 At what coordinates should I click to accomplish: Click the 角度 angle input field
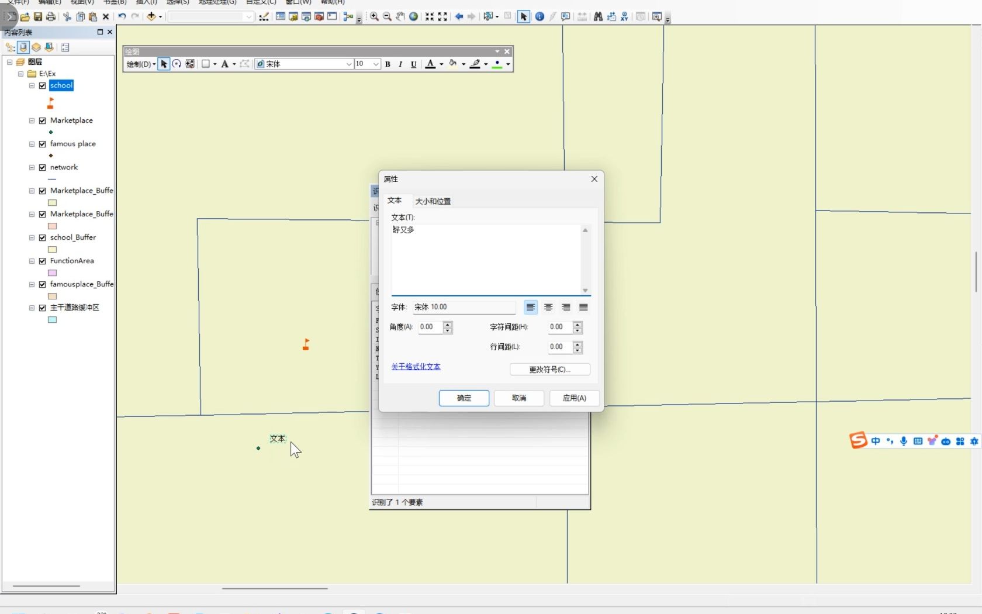coord(431,327)
